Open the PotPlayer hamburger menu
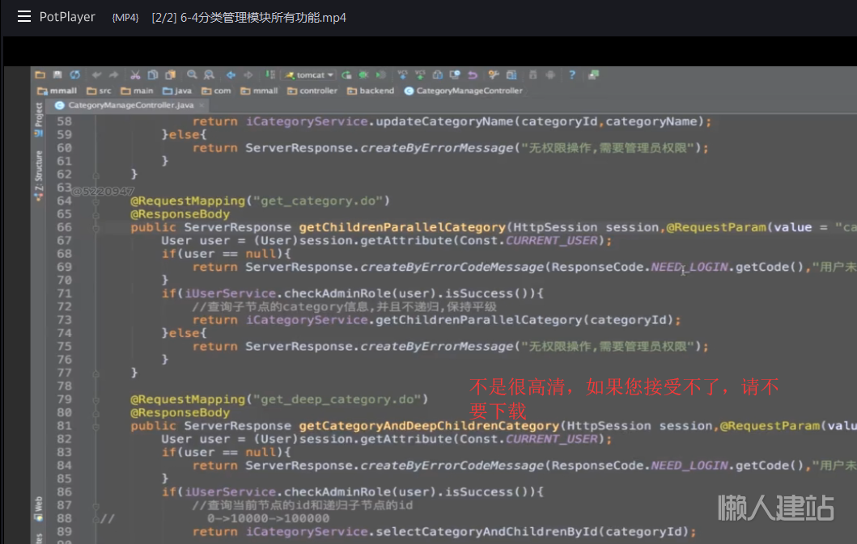Screen dimensions: 857x544 pos(24,17)
